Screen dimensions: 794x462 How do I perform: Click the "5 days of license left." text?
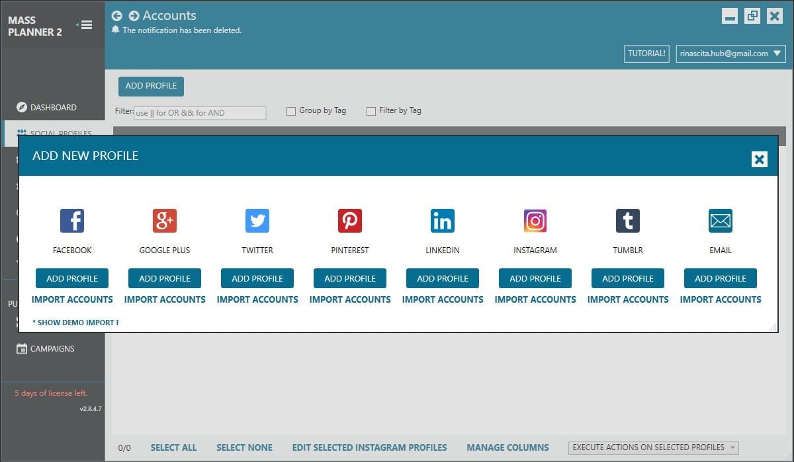51,393
